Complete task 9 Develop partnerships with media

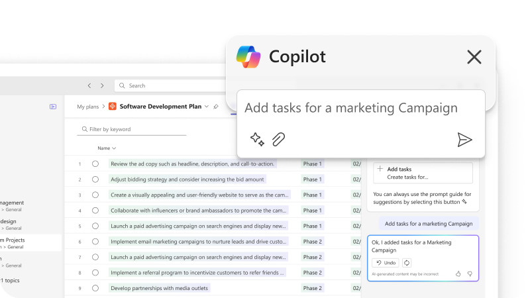coord(95,288)
